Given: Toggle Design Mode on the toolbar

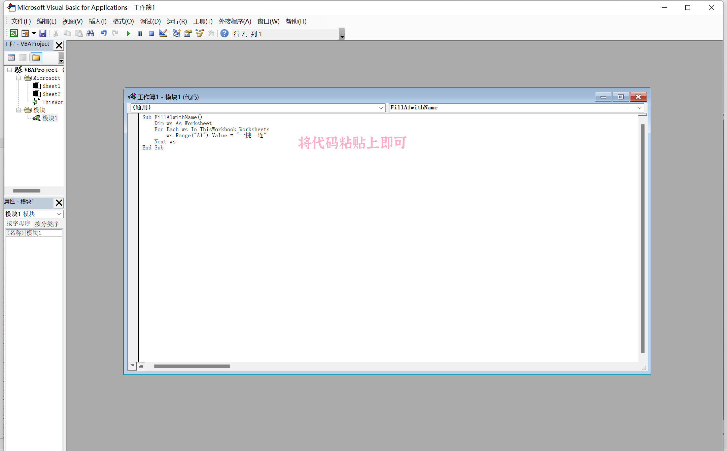Looking at the screenshot, I should [x=163, y=33].
